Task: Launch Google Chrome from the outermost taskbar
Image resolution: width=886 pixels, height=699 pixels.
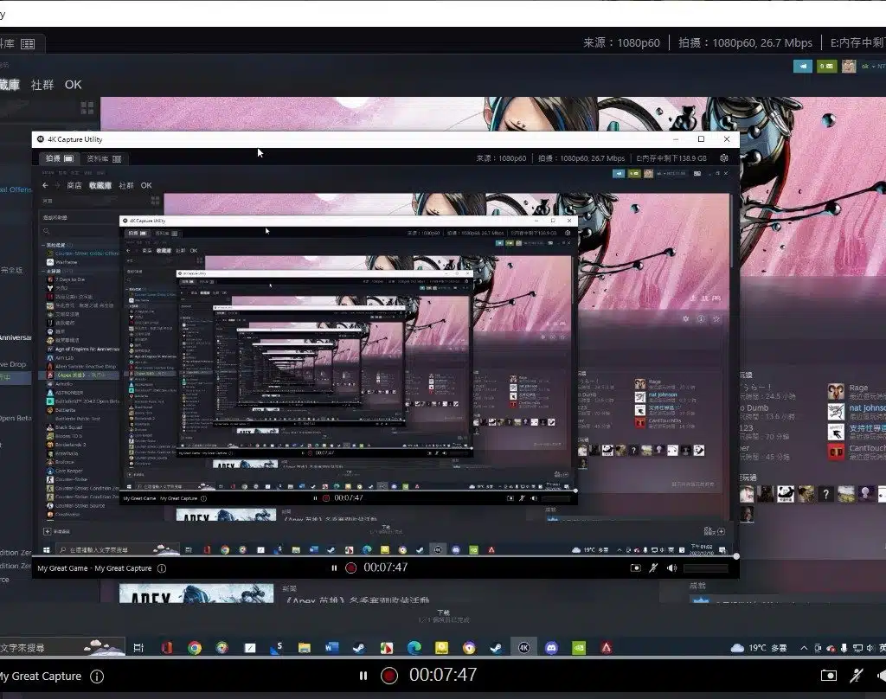Action: tap(195, 647)
